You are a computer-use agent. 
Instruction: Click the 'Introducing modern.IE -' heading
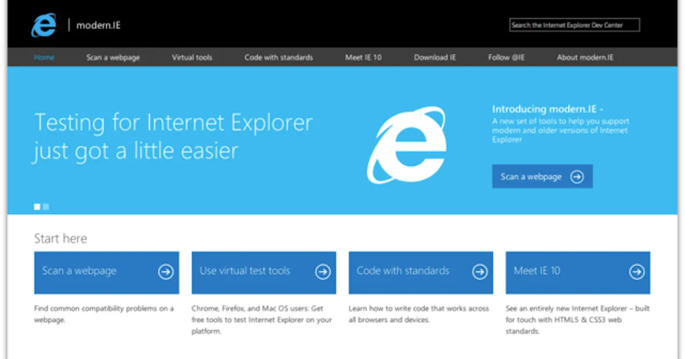pyautogui.click(x=548, y=109)
